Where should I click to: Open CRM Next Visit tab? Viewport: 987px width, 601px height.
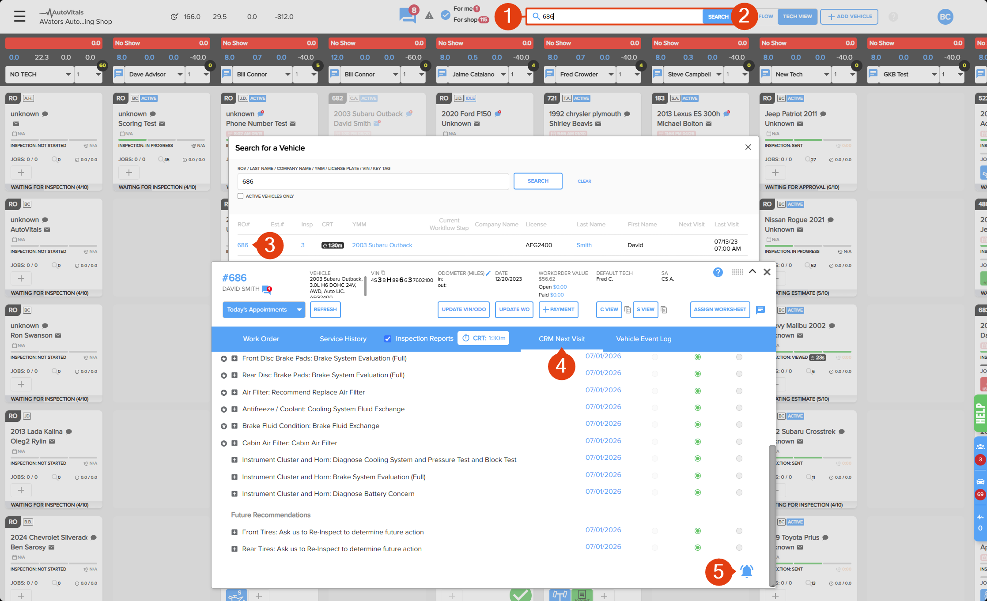click(x=562, y=339)
